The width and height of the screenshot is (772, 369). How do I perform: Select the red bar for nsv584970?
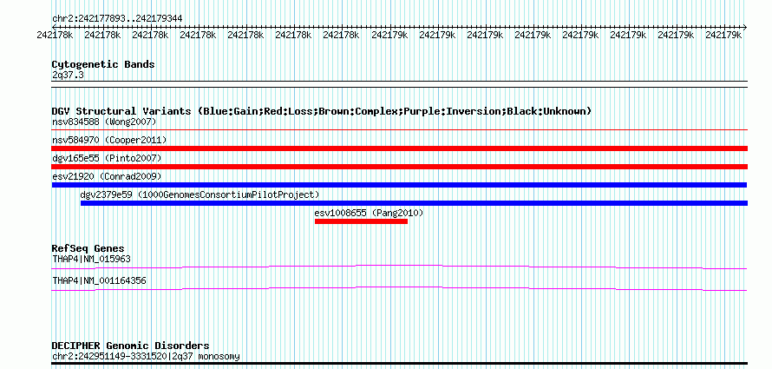399,148
